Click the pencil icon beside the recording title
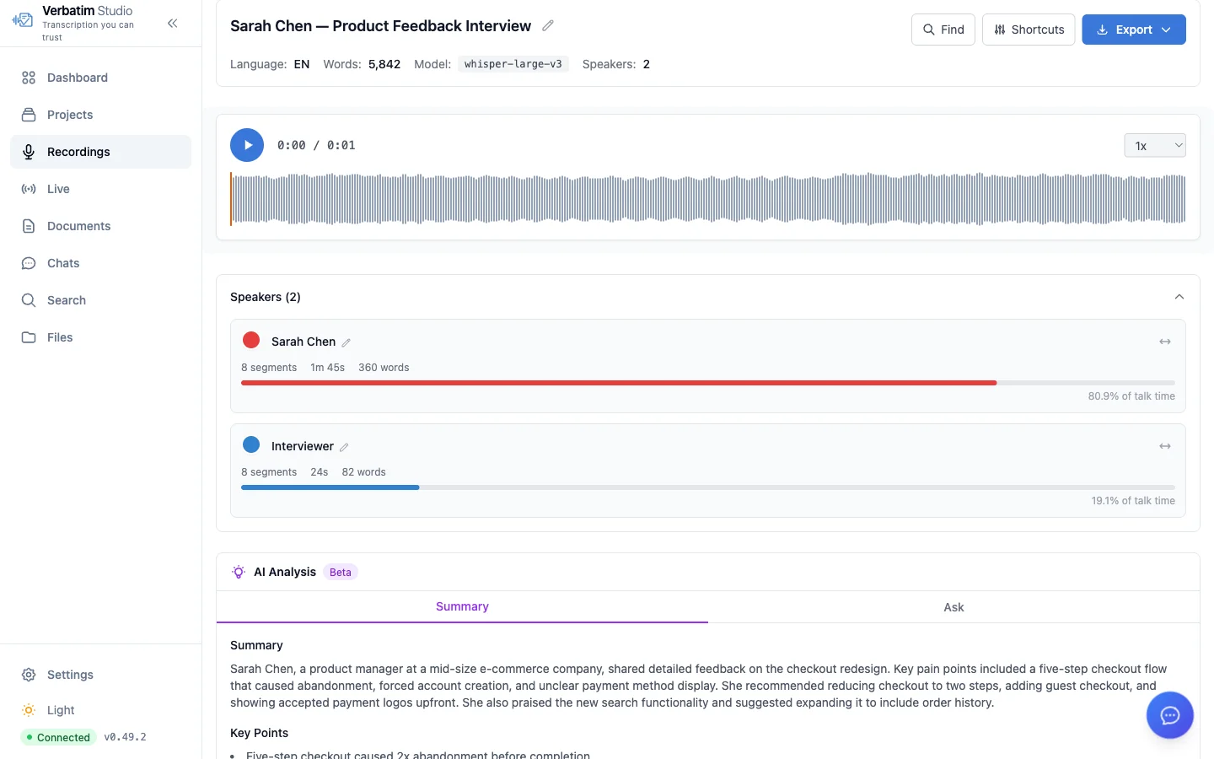 tap(548, 26)
